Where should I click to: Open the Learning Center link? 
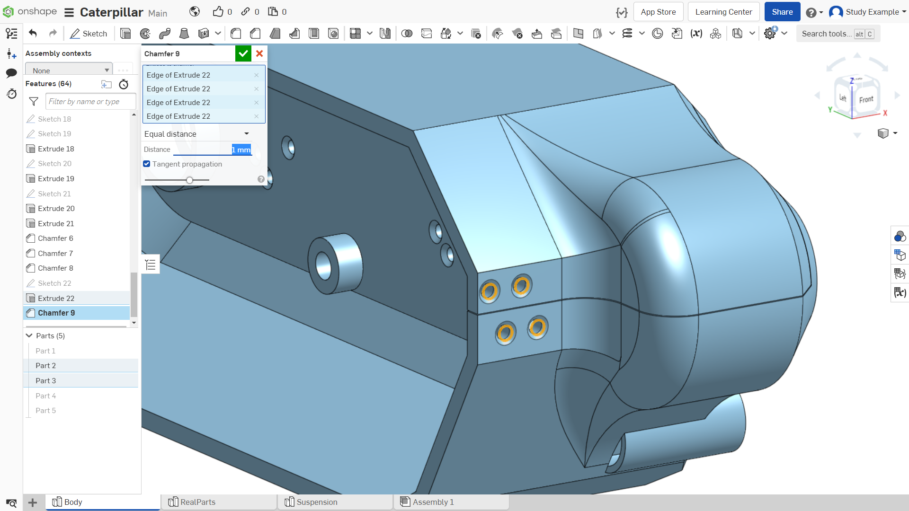click(723, 12)
